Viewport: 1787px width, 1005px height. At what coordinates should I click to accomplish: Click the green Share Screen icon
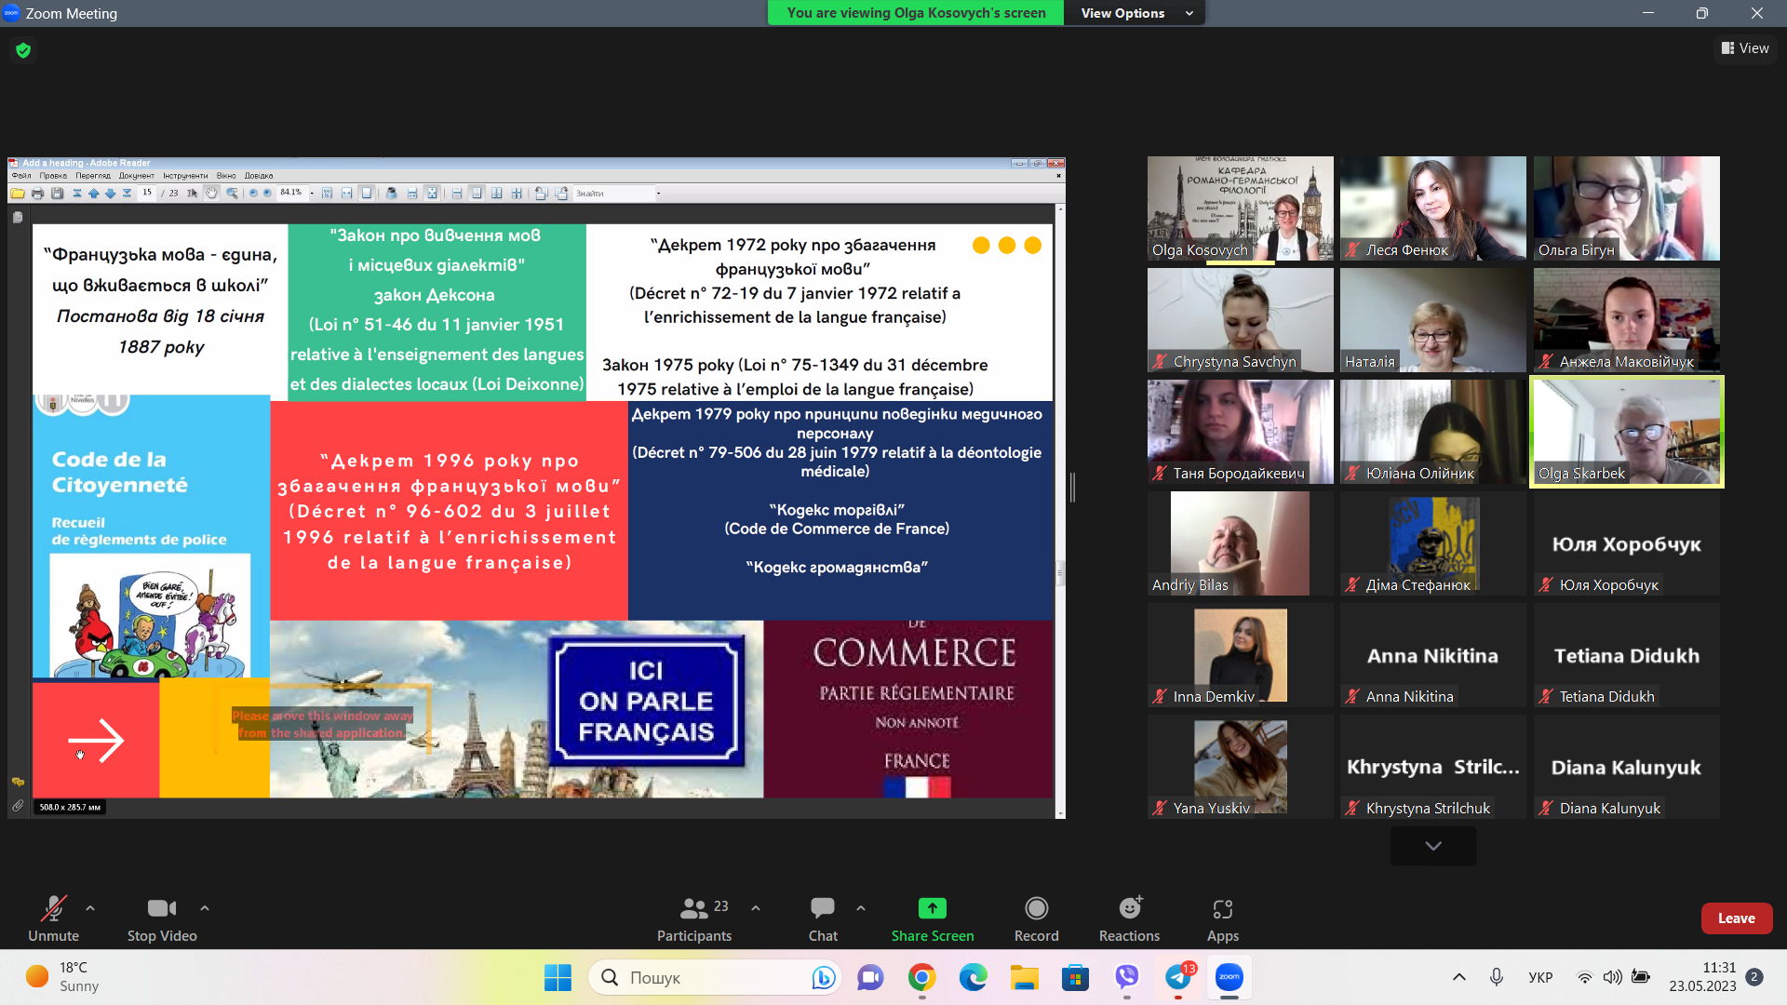[932, 908]
